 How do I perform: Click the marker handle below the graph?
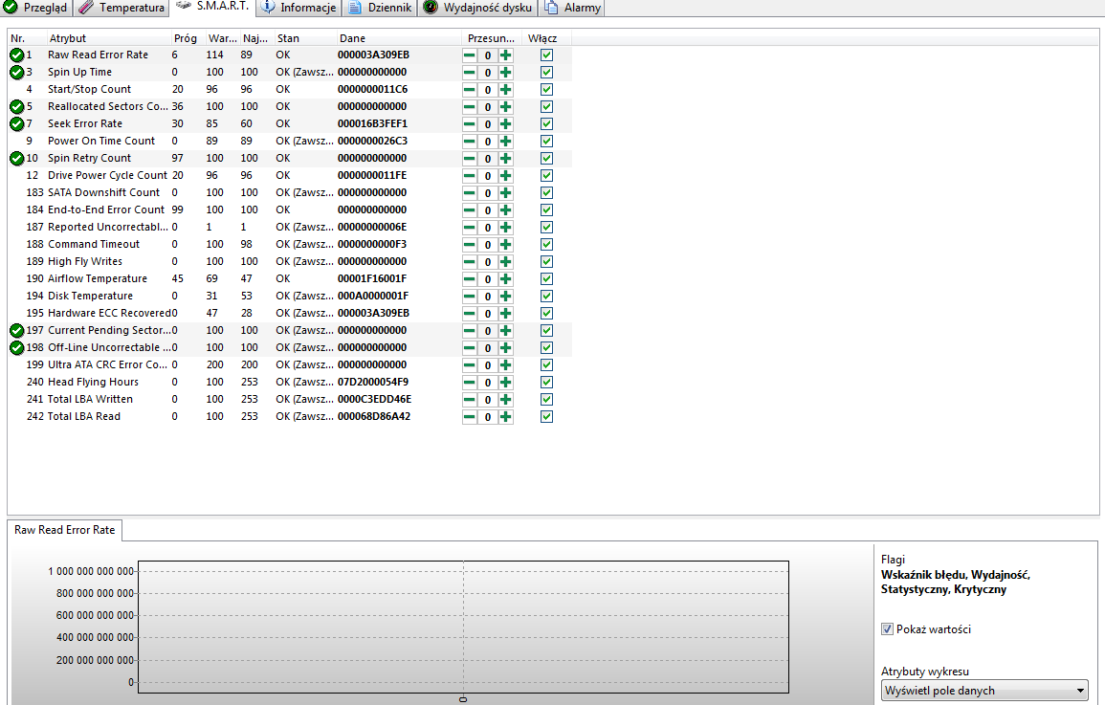(x=463, y=699)
